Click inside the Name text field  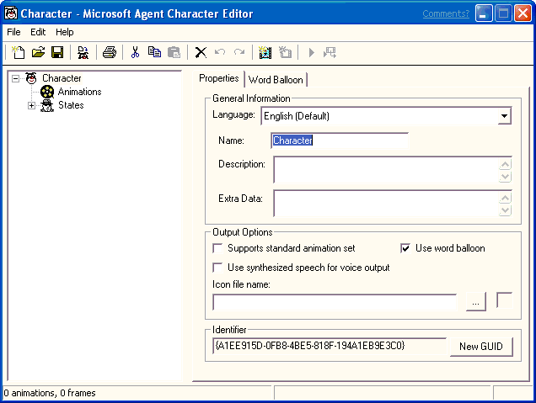340,141
